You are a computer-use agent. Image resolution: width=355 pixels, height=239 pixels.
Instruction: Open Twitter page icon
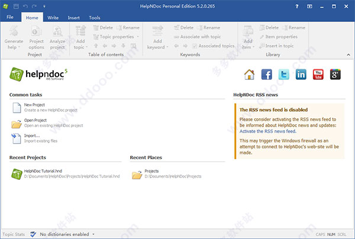(x=283, y=75)
